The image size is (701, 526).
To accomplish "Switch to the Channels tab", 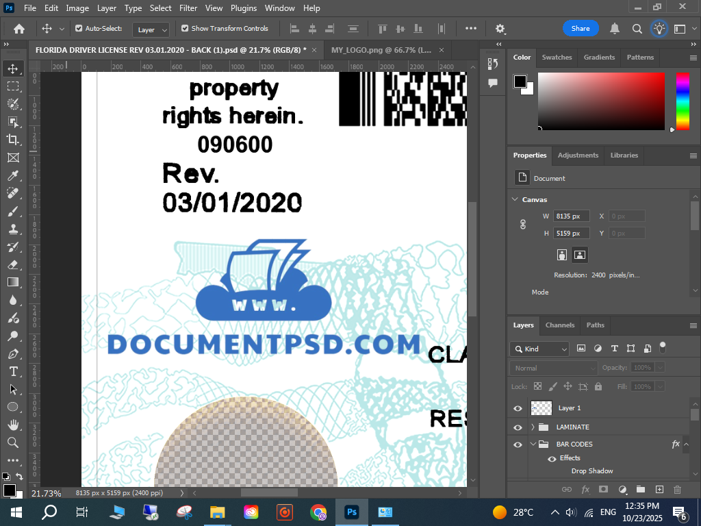I will pos(559,325).
